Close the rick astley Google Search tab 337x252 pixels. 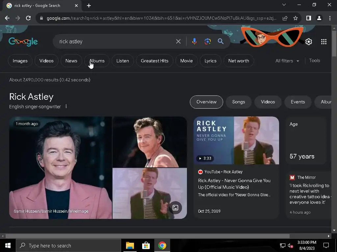[76, 6]
